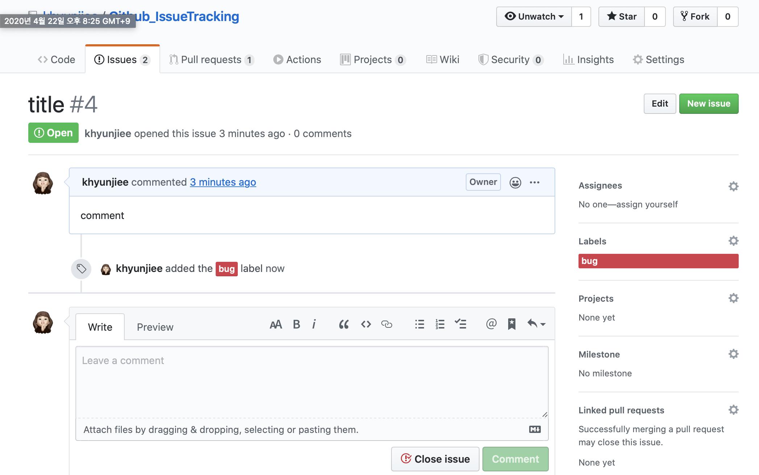Click the Close issue button
Viewport: 759px width, 475px height.
[x=435, y=459]
